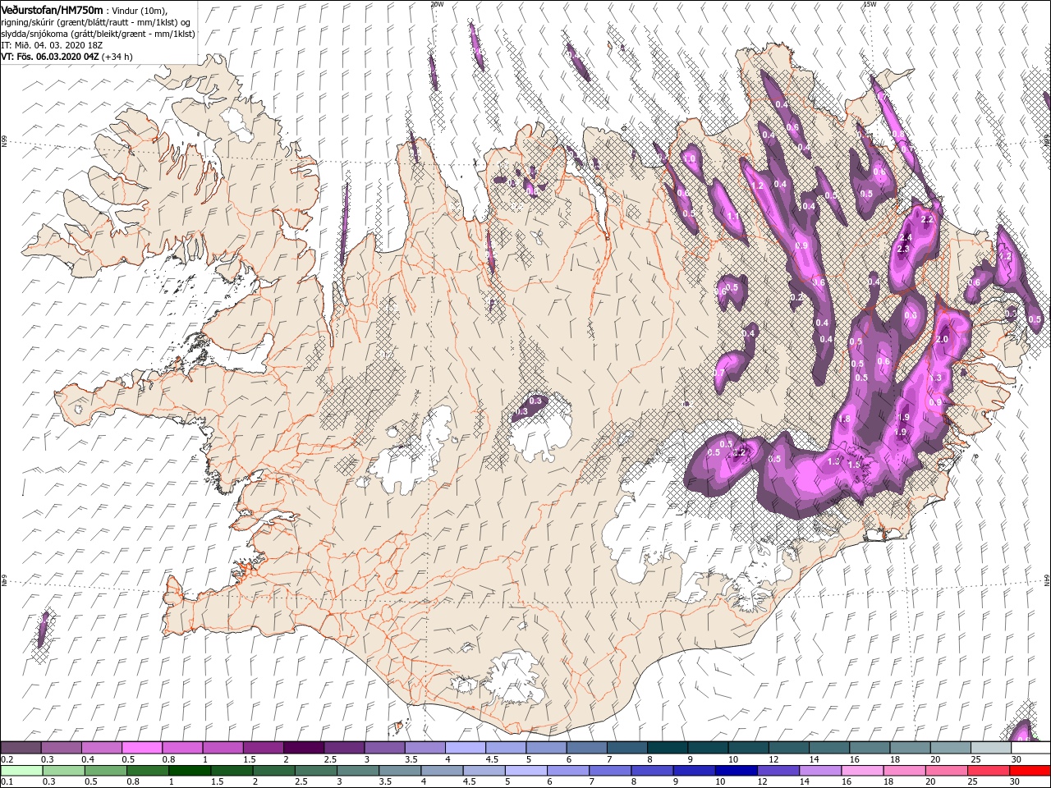Select the first mauve snow swatch labeled 0.2
This screenshot has height=788, width=1051.
point(21,748)
